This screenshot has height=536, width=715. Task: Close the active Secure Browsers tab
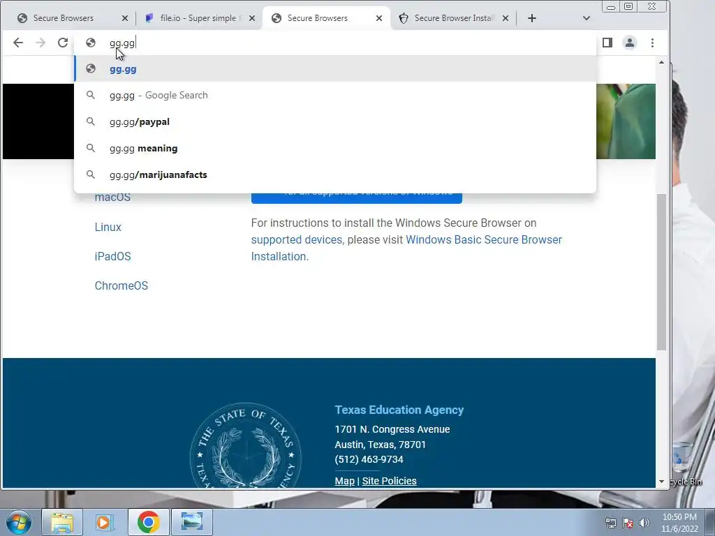(x=379, y=18)
